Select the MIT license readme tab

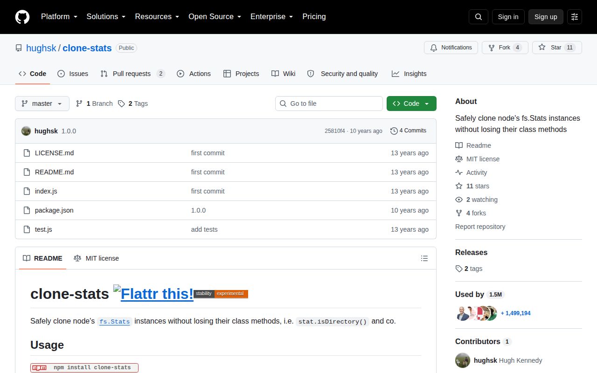(96, 258)
